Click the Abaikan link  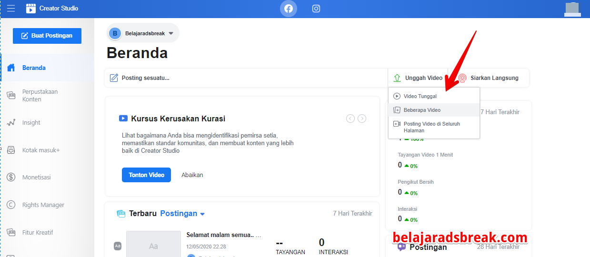tap(192, 175)
